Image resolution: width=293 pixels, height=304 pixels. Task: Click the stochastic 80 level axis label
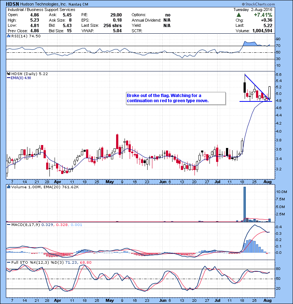tap(278, 269)
